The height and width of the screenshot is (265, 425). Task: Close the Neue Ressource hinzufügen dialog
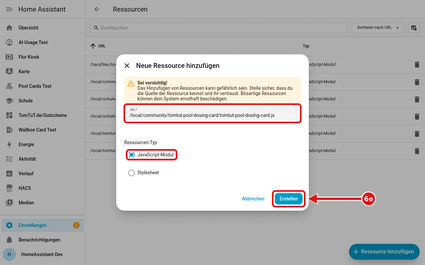(127, 66)
